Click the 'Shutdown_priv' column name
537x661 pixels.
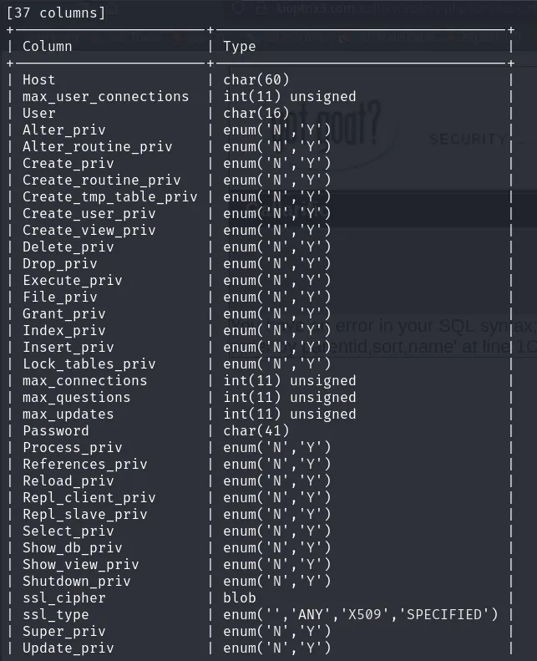pyautogui.click(x=76, y=581)
